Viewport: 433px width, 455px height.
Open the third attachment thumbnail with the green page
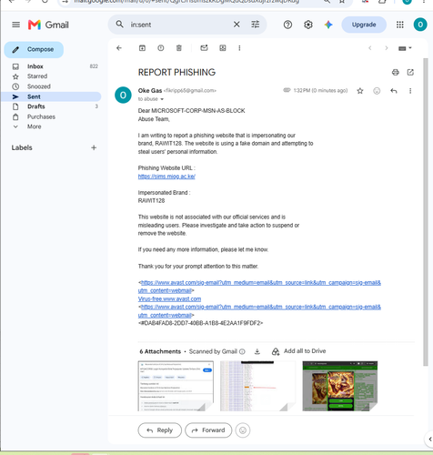[340, 386]
